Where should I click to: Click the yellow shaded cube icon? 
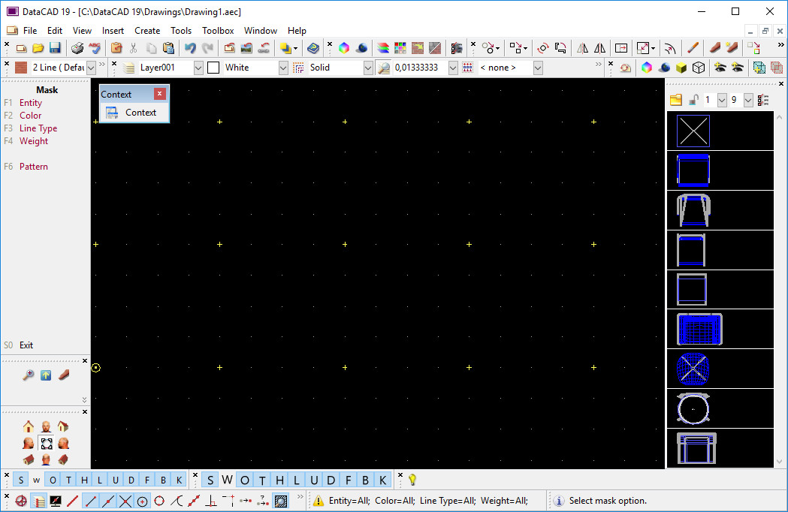681,68
